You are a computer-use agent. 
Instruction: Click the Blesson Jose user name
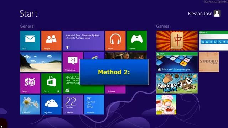[200, 14]
